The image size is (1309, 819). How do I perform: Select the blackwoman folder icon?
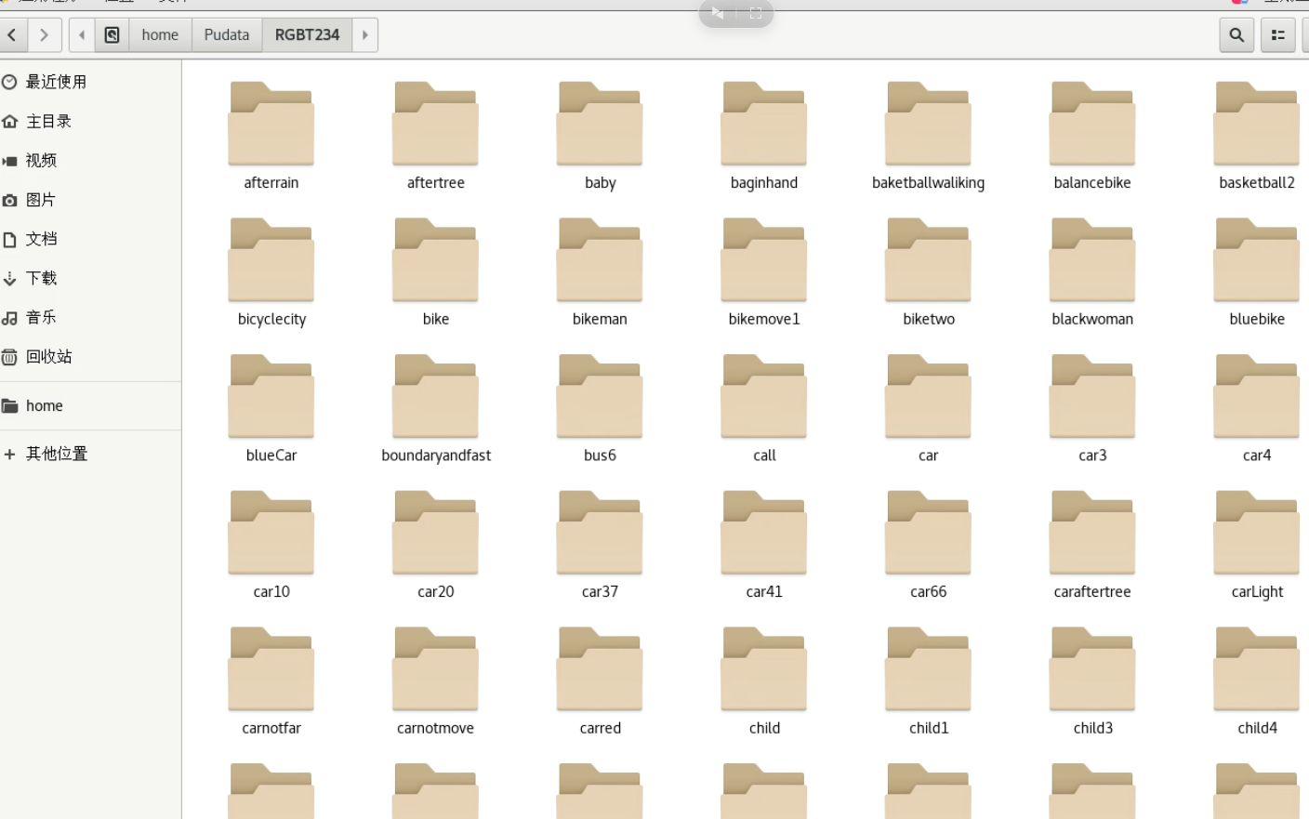[1092, 260]
